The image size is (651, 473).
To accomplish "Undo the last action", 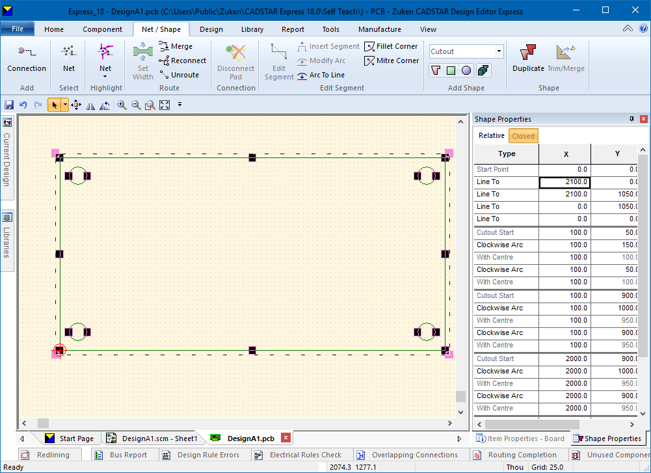I will click(23, 105).
